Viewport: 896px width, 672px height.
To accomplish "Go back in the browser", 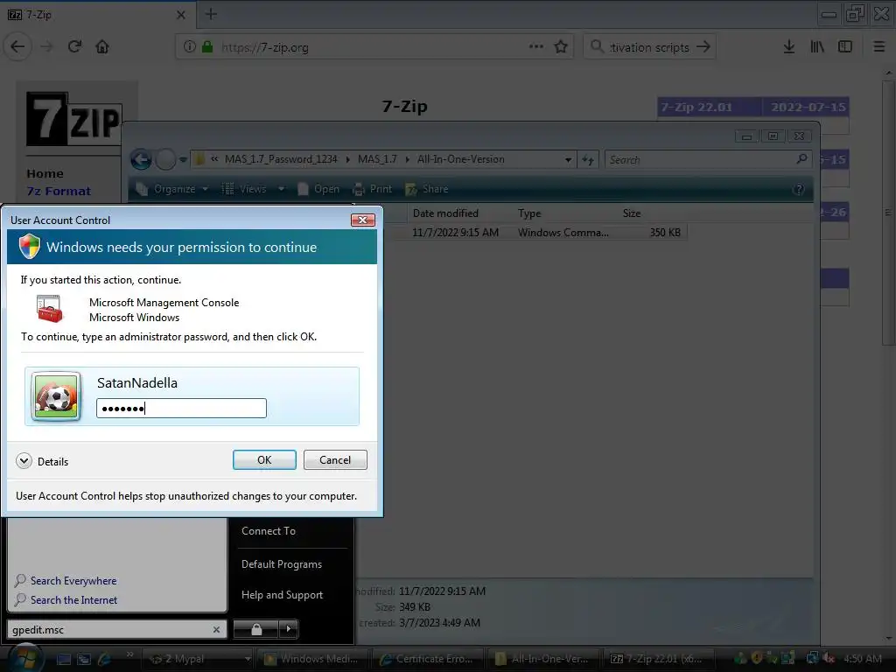I will pyautogui.click(x=17, y=47).
